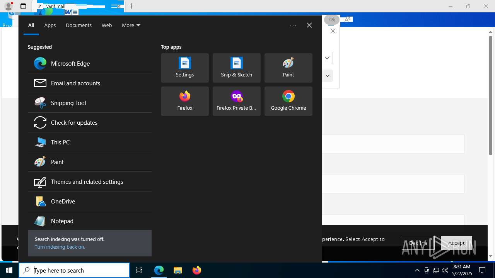The width and height of the screenshot is (495, 278).
Task: Open Firefox on taskbar
Action: click(197, 270)
